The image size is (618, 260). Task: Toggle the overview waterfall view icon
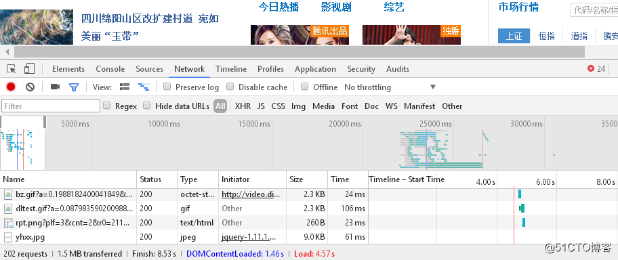click(x=144, y=87)
